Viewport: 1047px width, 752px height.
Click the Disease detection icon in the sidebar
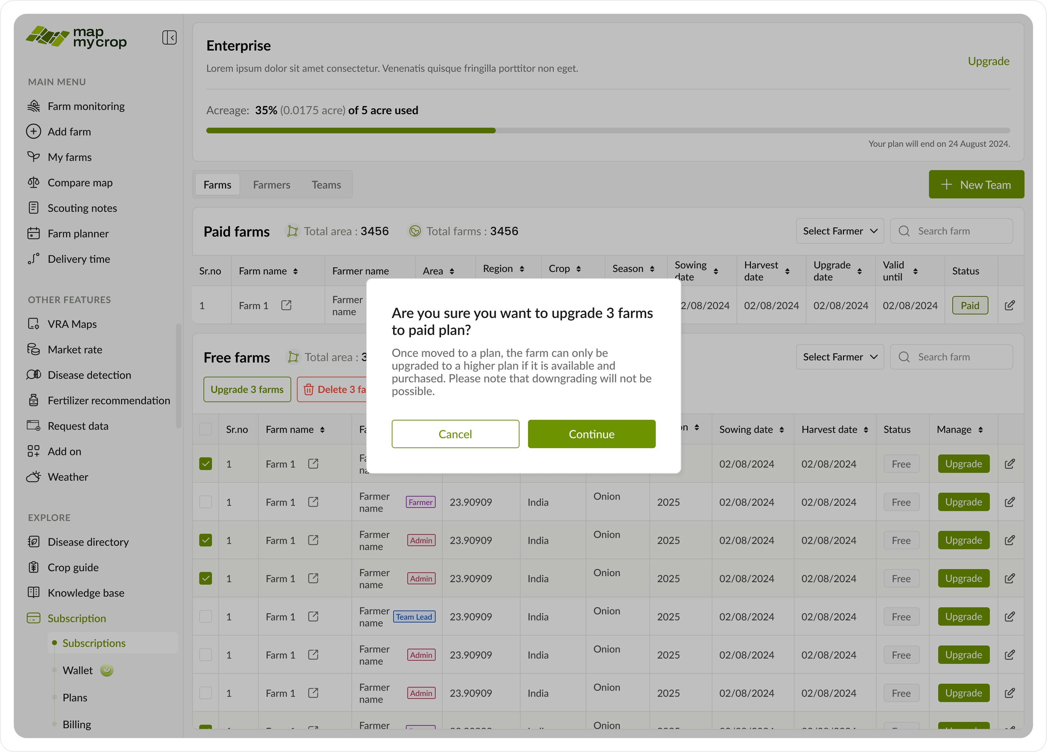pyautogui.click(x=34, y=375)
